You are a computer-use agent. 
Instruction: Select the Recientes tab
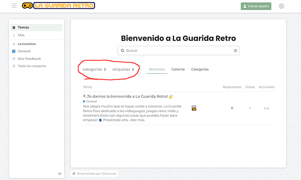pyautogui.click(x=157, y=69)
